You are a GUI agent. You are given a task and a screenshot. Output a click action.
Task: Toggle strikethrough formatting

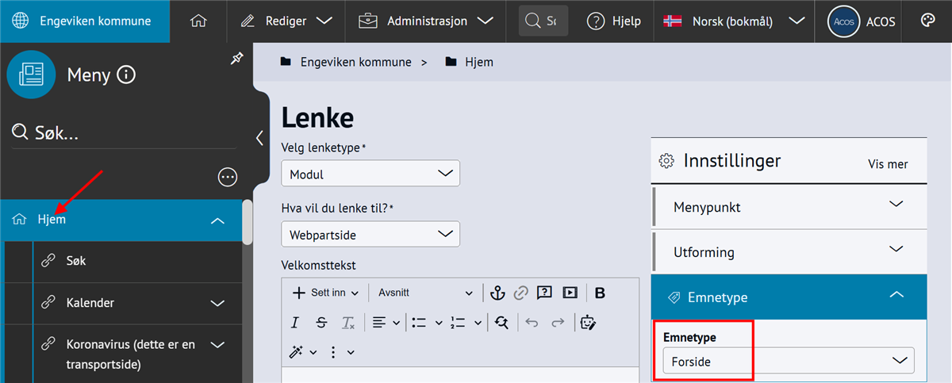click(x=321, y=322)
